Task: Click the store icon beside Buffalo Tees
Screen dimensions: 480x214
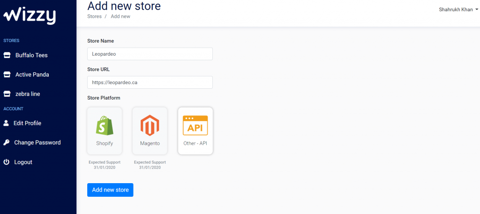Action: (x=7, y=55)
